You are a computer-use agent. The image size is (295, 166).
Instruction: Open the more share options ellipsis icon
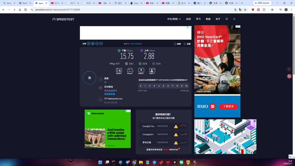coord(101,44)
